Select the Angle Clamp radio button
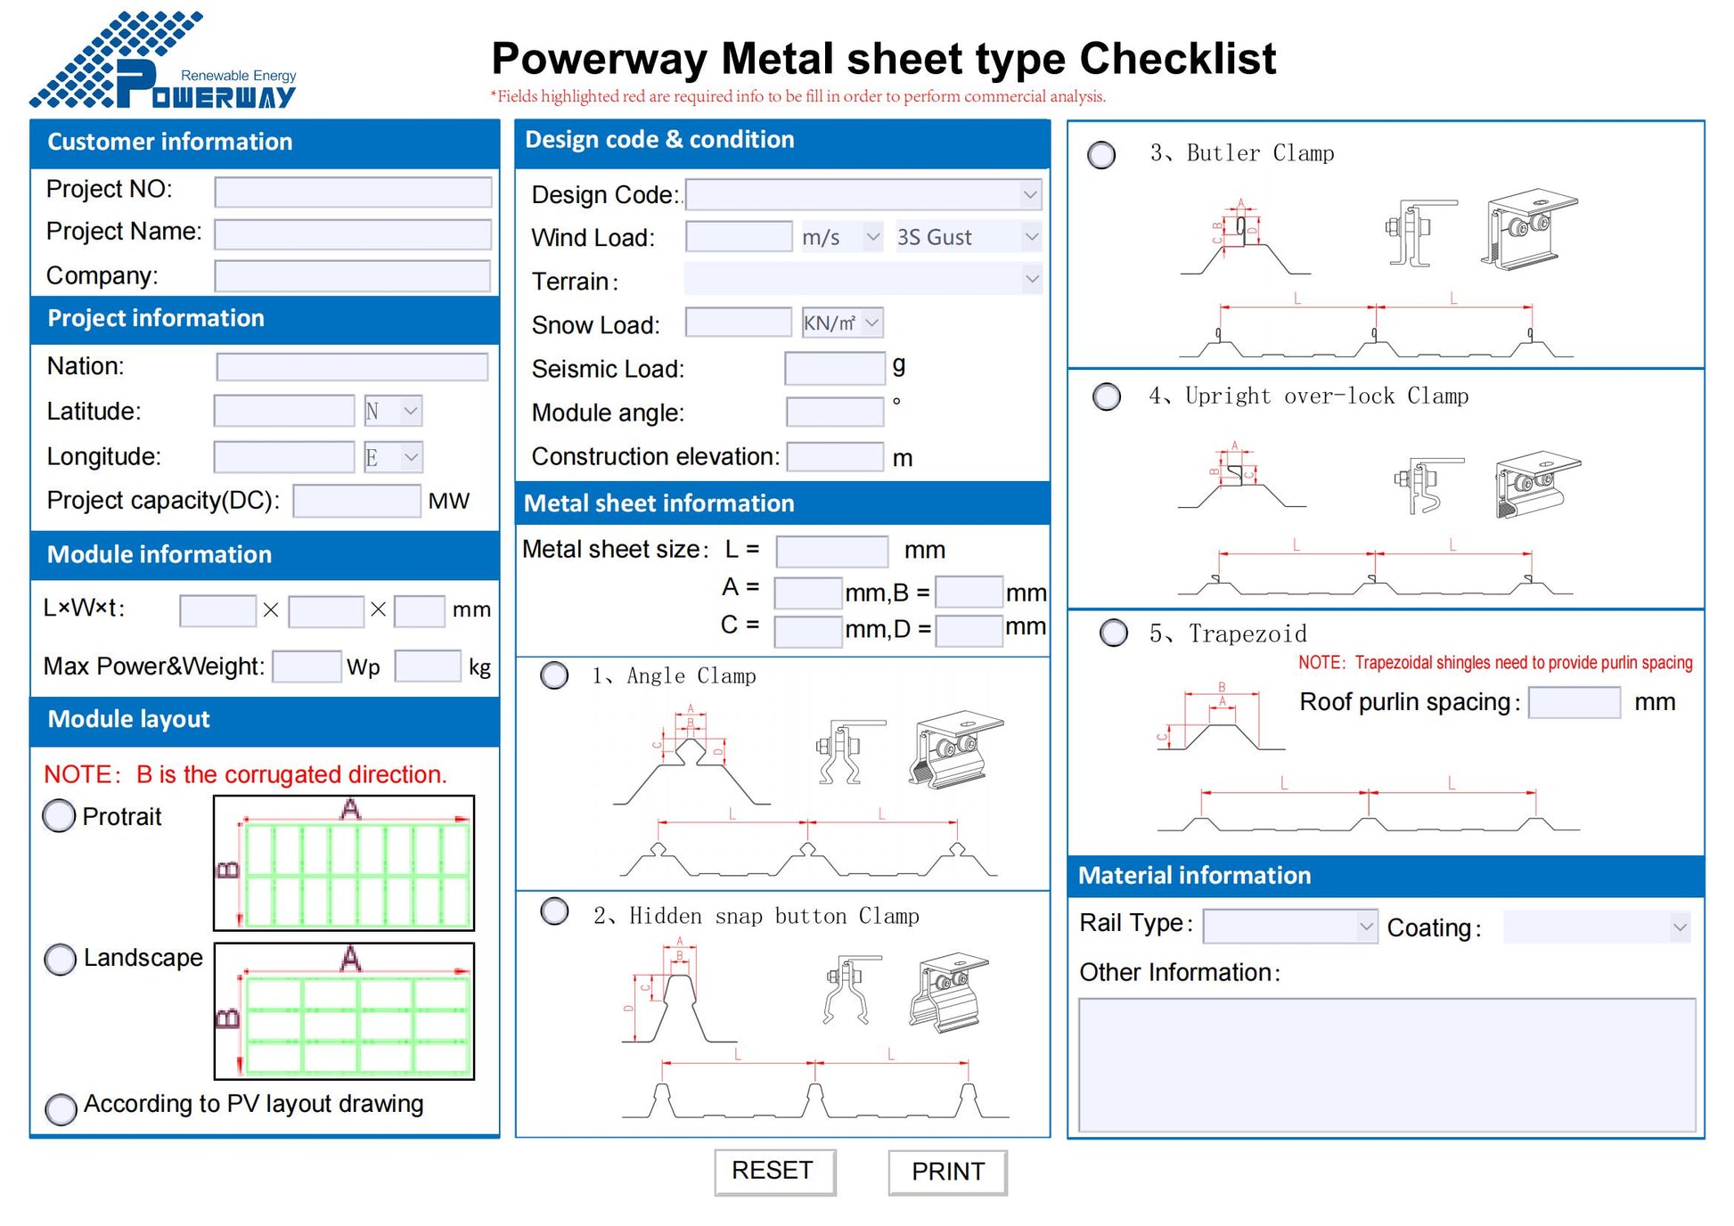 point(554,675)
